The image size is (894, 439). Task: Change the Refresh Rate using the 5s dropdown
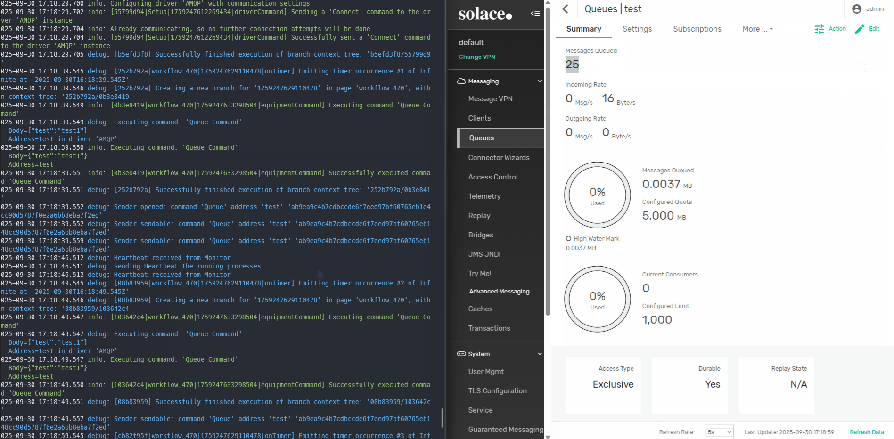719,432
